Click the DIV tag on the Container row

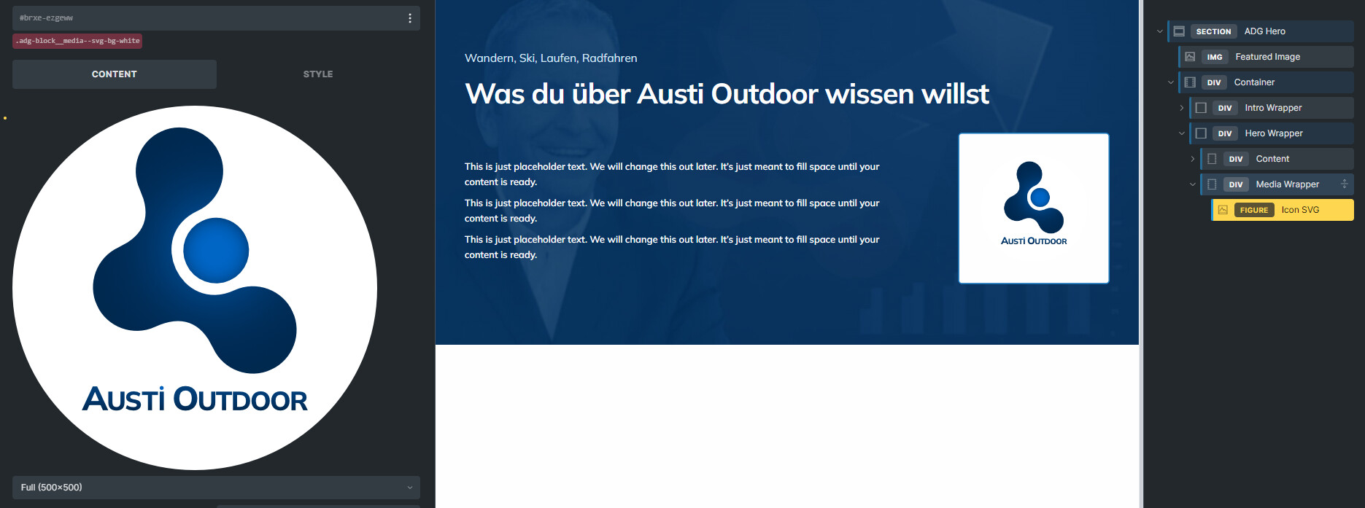[x=1214, y=82]
